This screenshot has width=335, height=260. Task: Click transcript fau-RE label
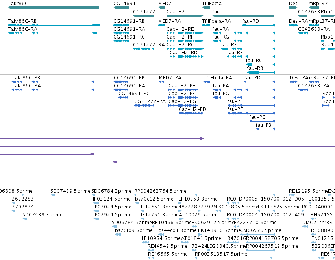click(235, 53)
